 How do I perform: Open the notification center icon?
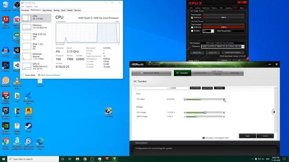pyautogui.click(x=284, y=159)
